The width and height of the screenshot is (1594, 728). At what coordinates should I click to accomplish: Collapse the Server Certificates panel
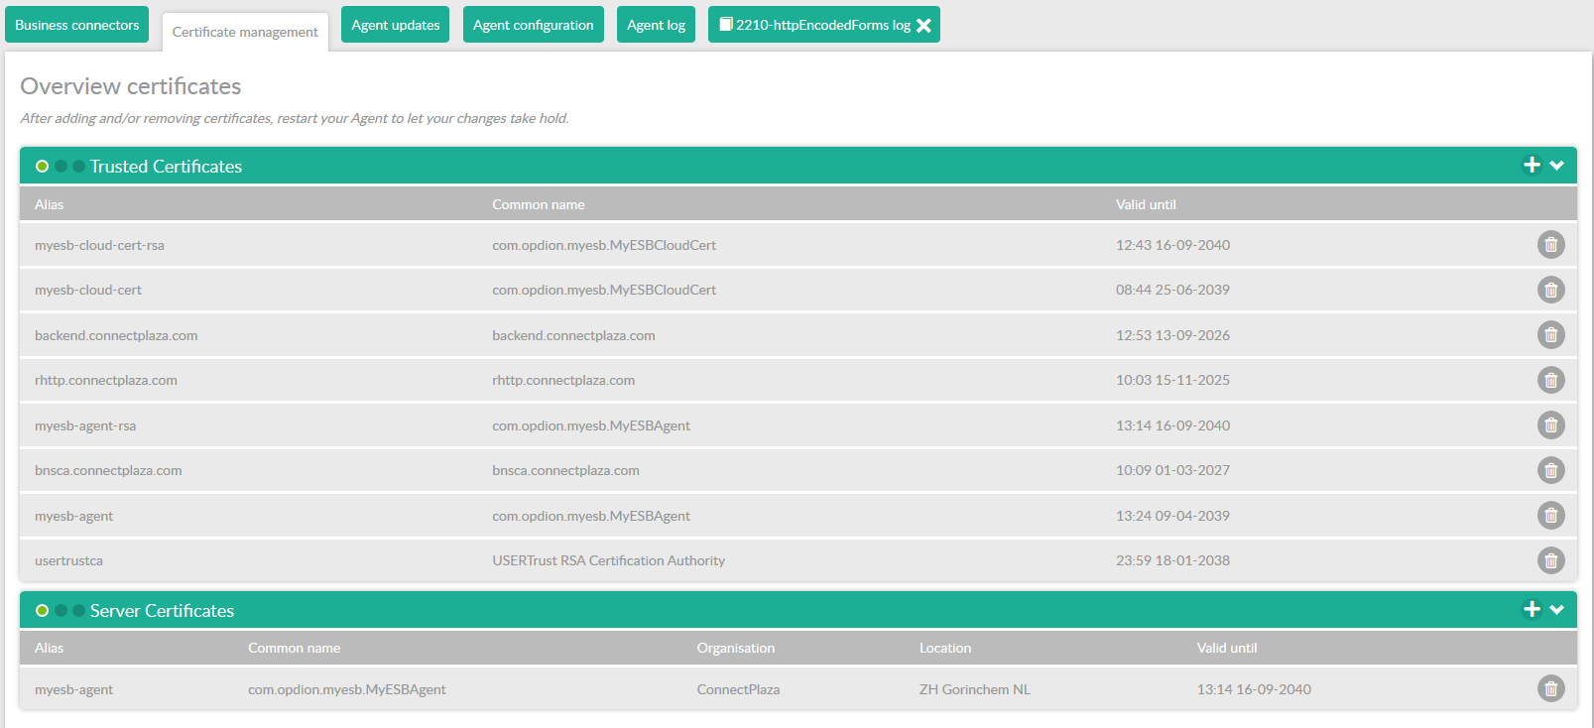[x=1557, y=610]
